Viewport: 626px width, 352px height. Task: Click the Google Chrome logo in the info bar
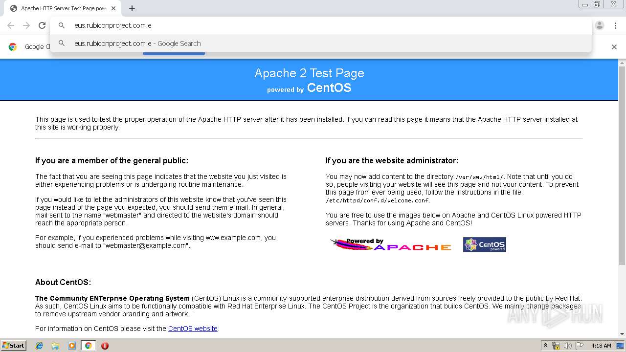click(13, 47)
